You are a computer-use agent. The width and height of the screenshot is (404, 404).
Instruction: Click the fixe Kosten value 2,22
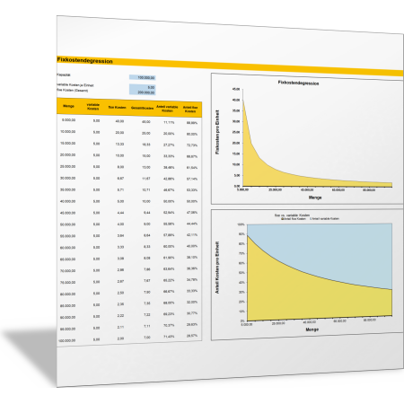pyautogui.click(x=120, y=316)
